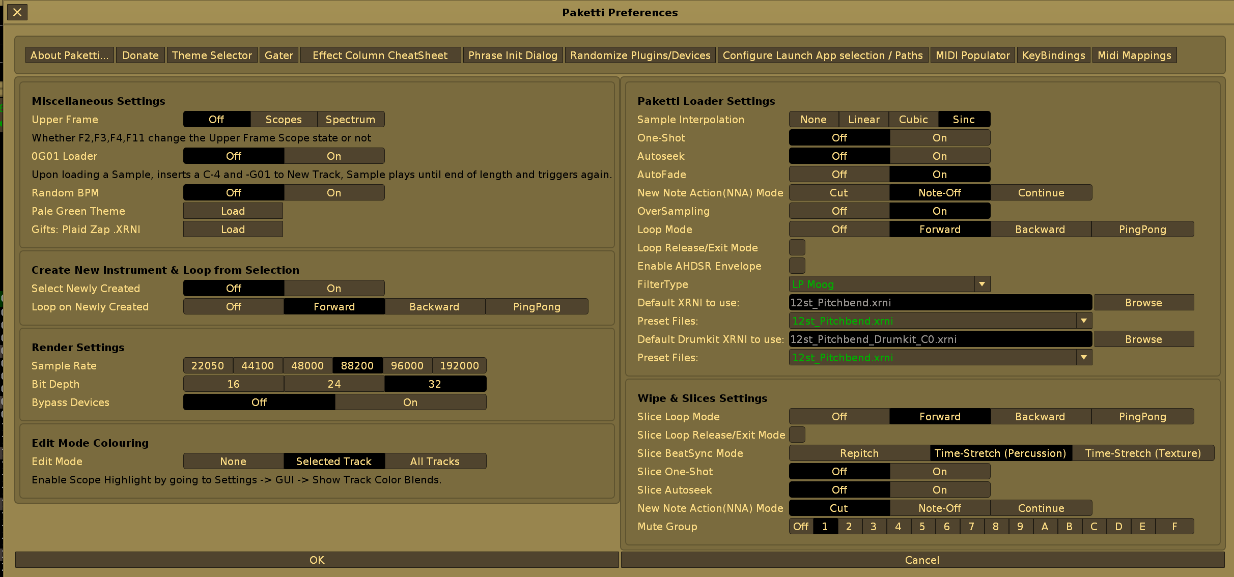
Task: Set Upper Frame to Spectrum
Action: click(x=350, y=120)
